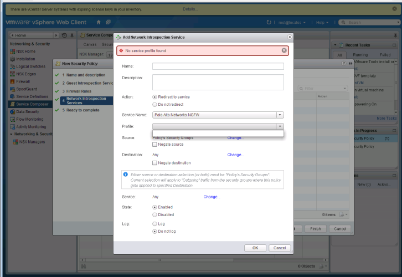Select the 'Do not redirect' radio button
The width and height of the screenshot is (402, 277).
[x=154, y=104]
